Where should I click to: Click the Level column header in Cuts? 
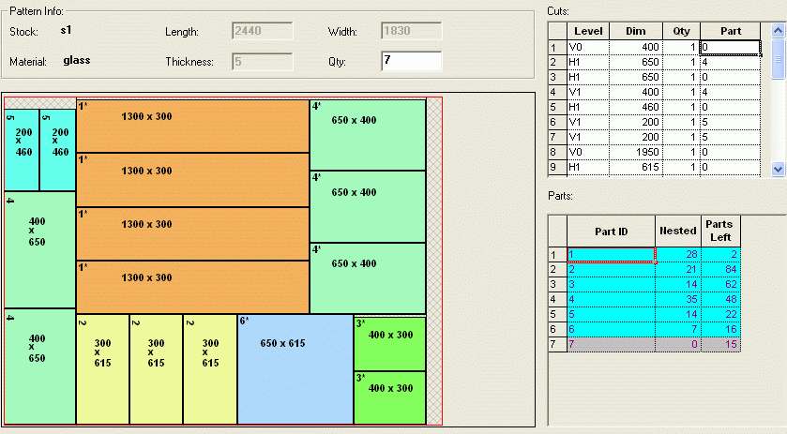[588, 31]
